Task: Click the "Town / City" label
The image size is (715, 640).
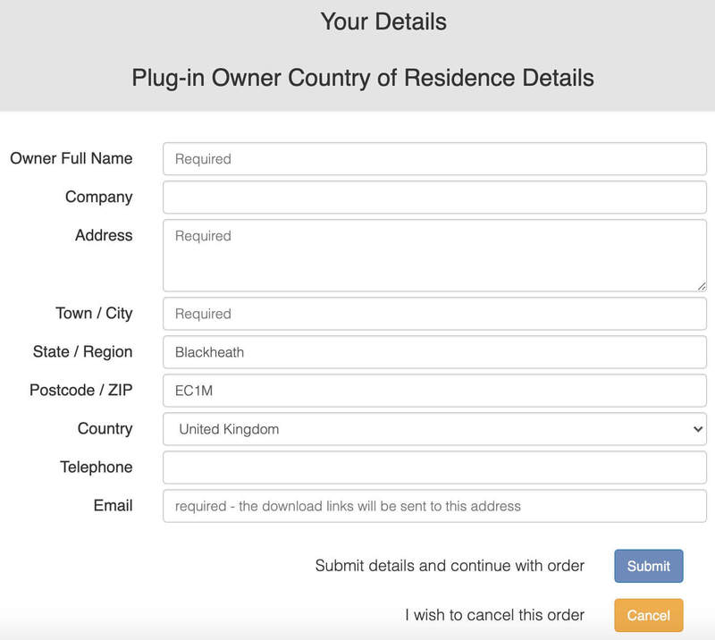Action: pos(94,313)
